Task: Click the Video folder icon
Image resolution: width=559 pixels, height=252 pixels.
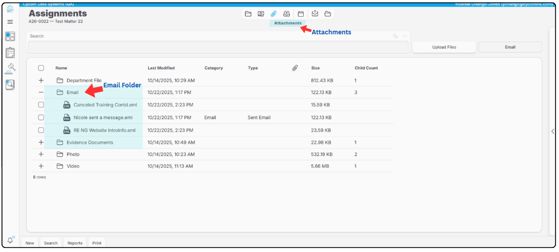Action: [60, 166]
